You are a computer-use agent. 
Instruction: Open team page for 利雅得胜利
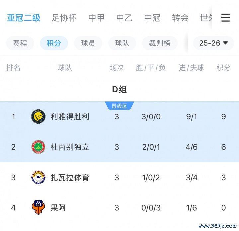[70, 117]
